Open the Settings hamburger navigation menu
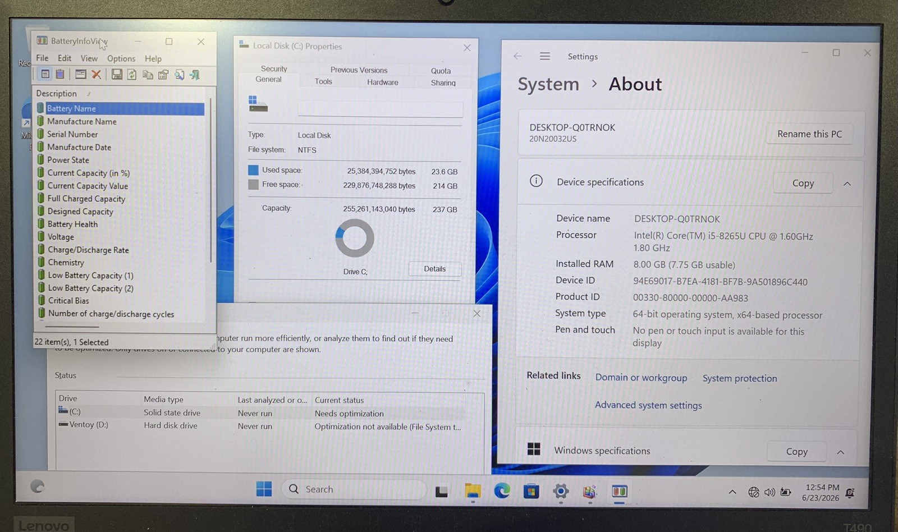The height and width of the screenshot is (532, 898). [x=544, y=56]
